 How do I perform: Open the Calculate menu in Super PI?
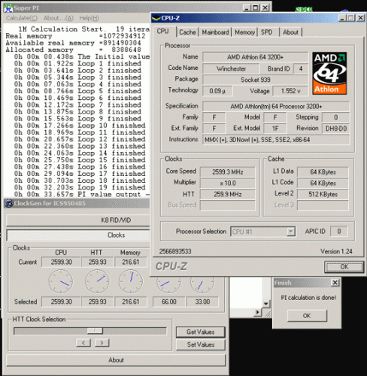[x=22, y=18]
